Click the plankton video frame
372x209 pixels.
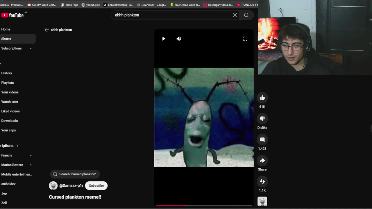204,117
